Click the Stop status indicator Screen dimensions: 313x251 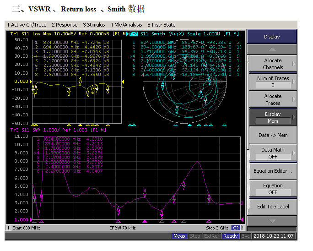coord(195,236)
